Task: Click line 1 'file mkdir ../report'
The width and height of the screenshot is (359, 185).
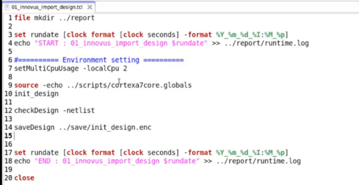Action: tap(54, 18)
